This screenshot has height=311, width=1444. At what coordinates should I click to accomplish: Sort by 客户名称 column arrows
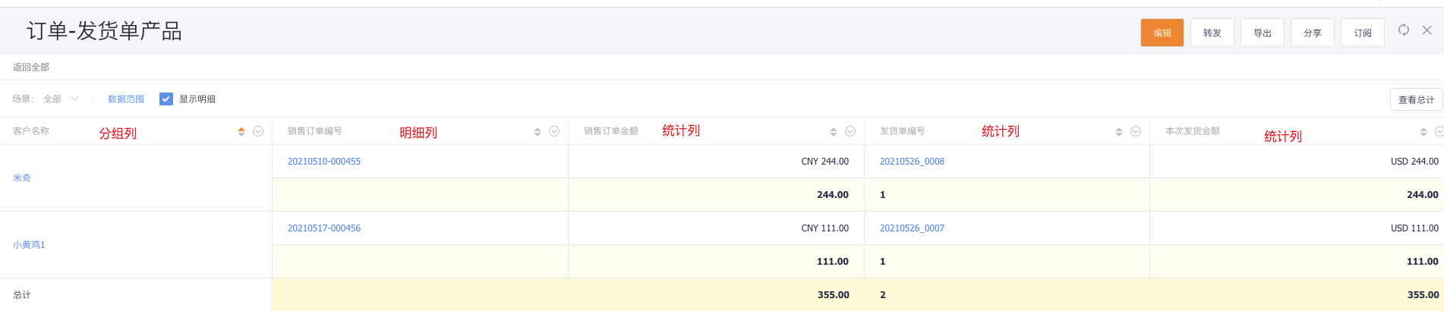coord(241,131)
